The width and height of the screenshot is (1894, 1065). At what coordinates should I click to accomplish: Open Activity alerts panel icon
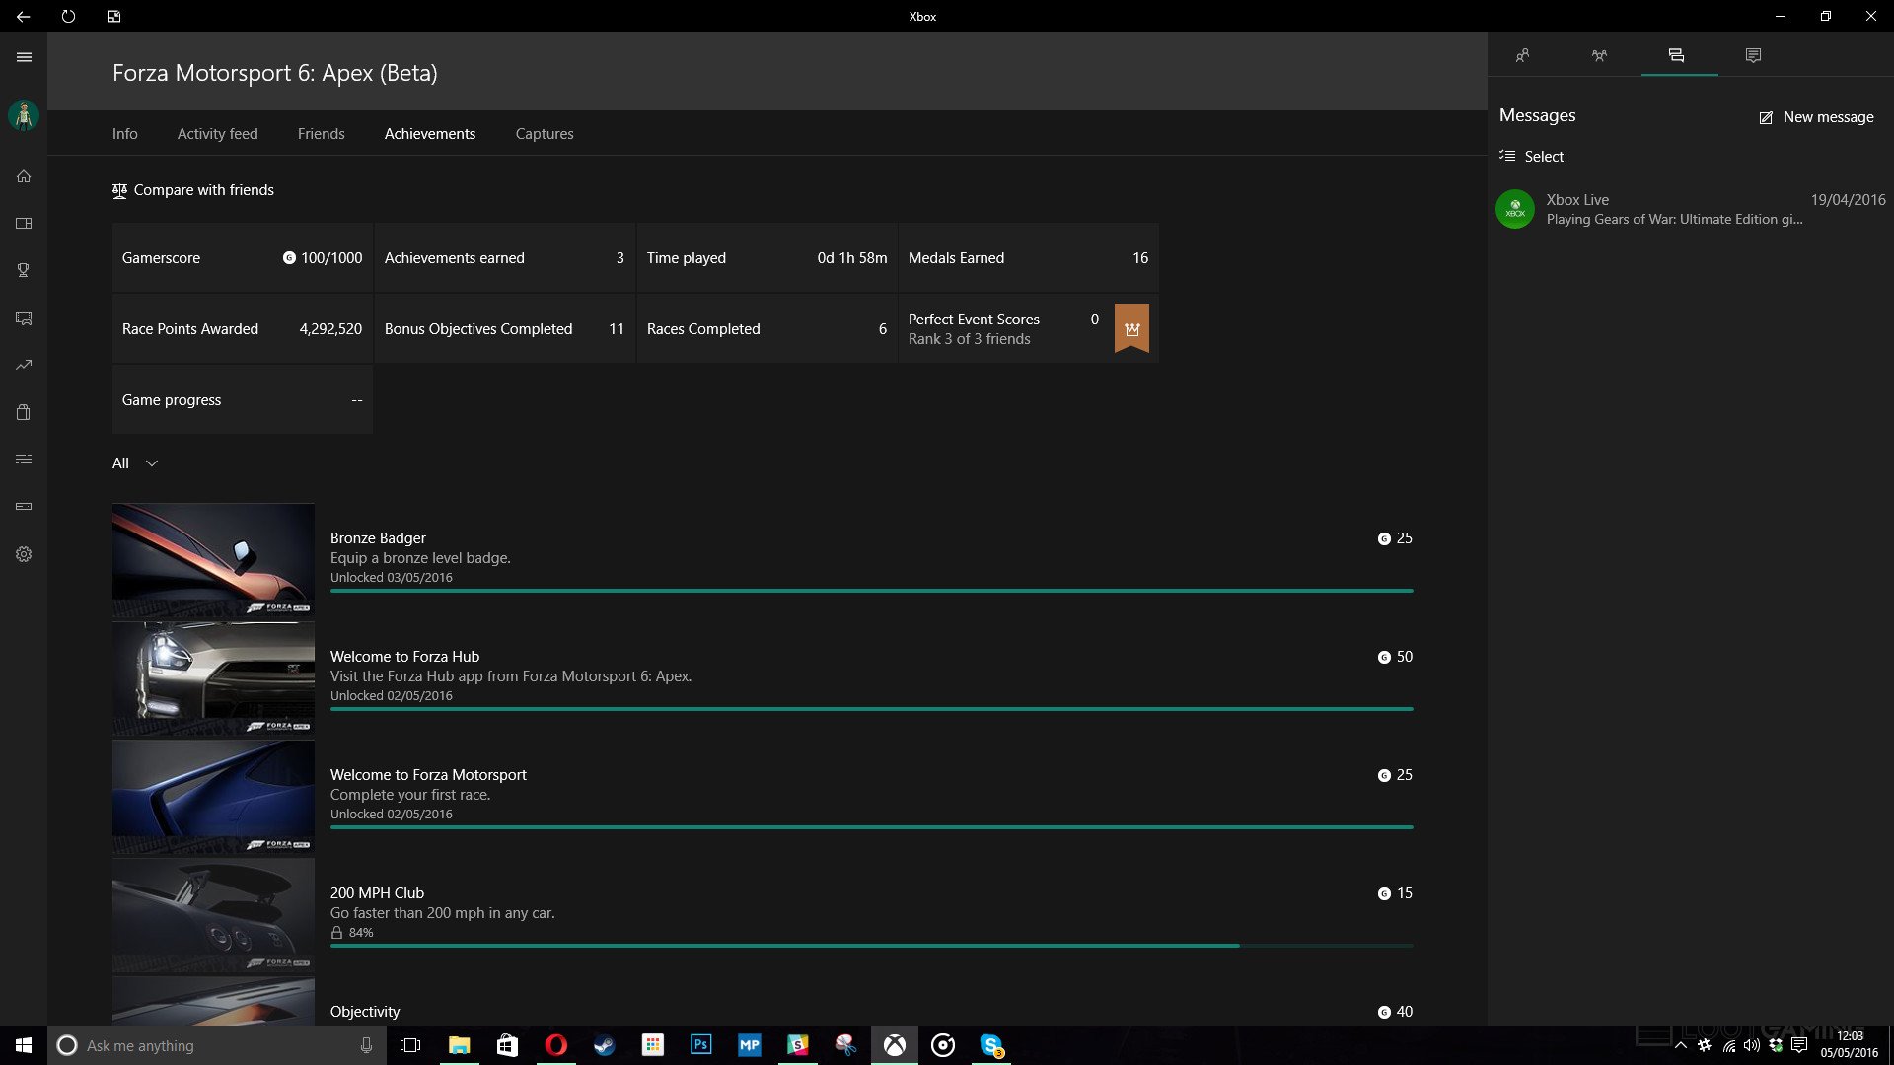pyautogui.click(x=1753, y=55)
